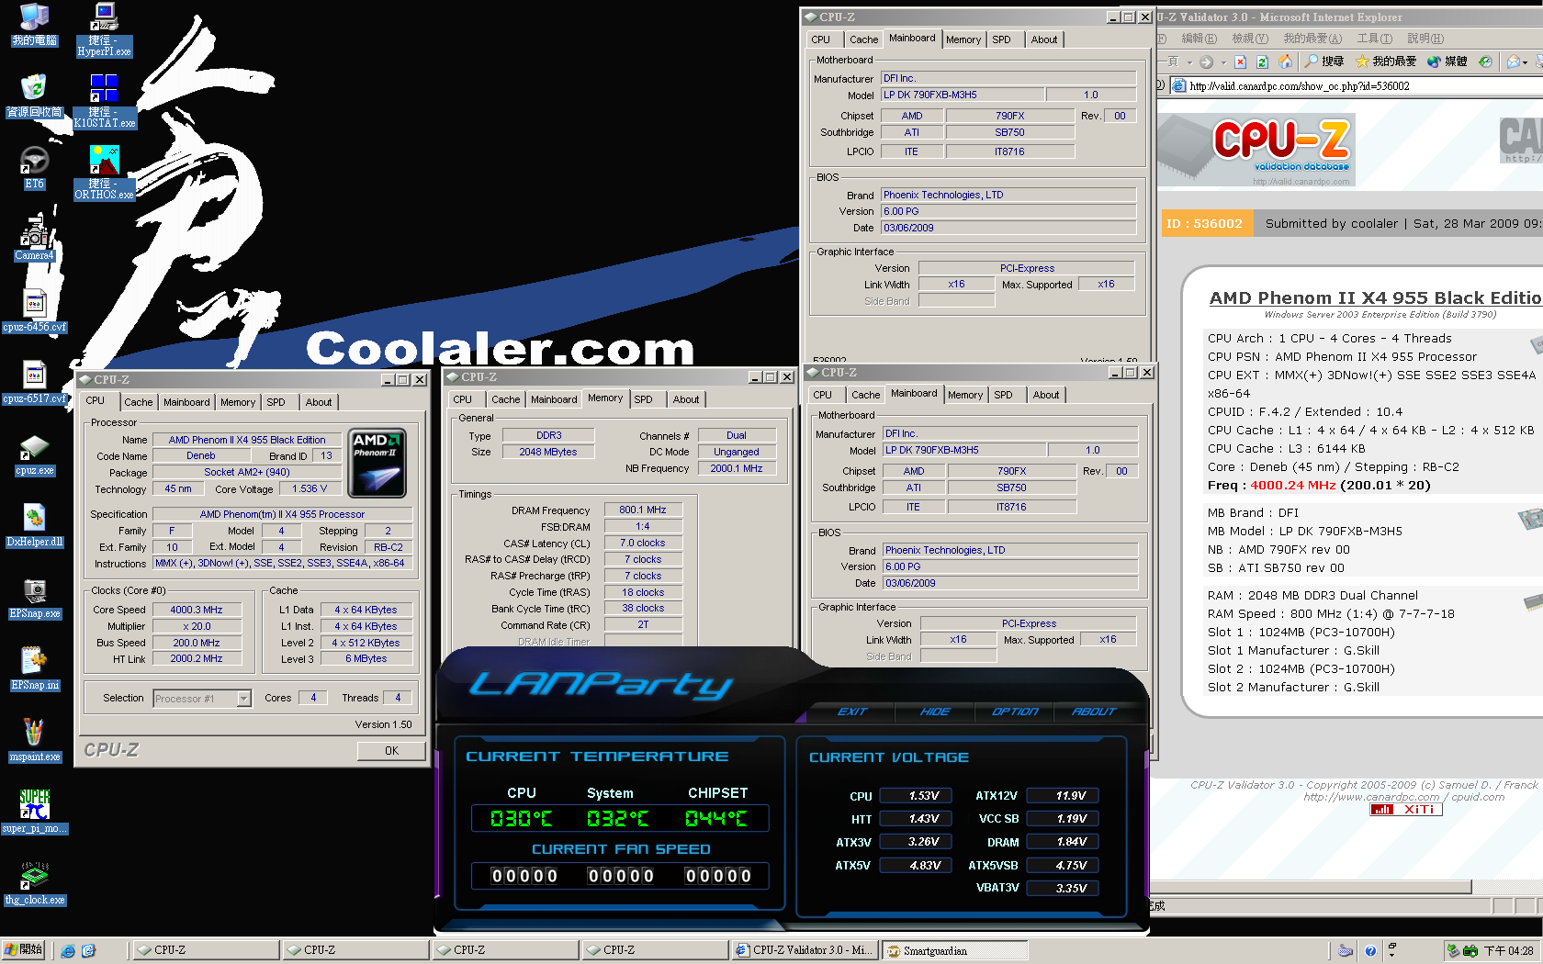Image resolution: width=1543 pixels, height=964 pixels.
Task: Select the EPSnap.ini file icon
Action: pos(34,668)
